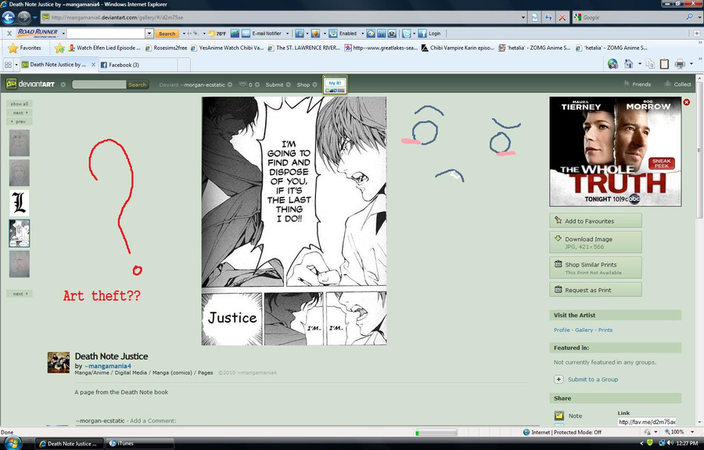Select the Death Note Justice browser tab
The image size is (704, 450).
coord(58,65)
